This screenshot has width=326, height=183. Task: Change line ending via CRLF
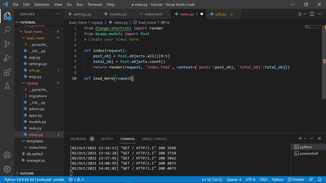tap(263, 179)
